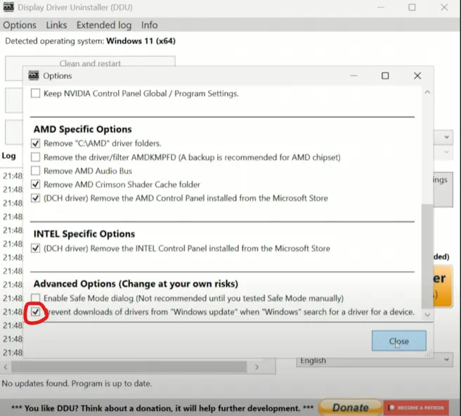Click 'No updates found. Program is up to date.' text
This screenshot has height=416, width=461.
point(77,384)
